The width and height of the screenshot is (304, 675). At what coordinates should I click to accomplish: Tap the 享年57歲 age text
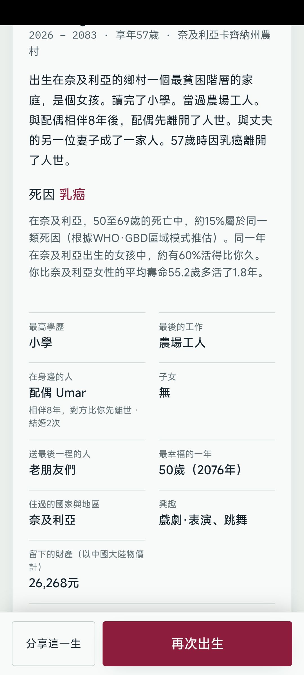(x=137, y=35)
